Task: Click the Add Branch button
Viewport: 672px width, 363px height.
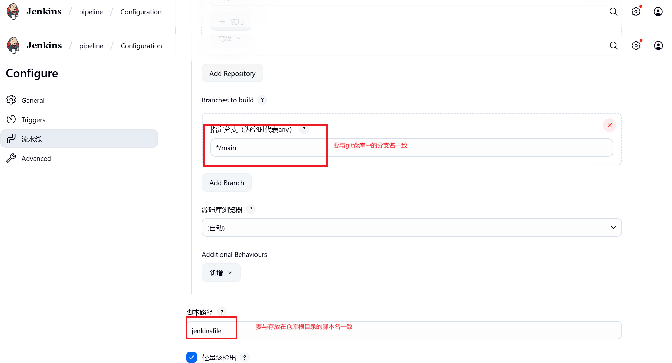Action: coord(227,183)
